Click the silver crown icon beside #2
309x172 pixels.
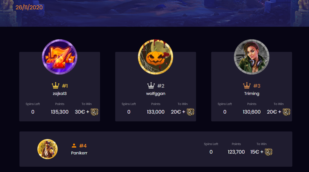(151, 86)
